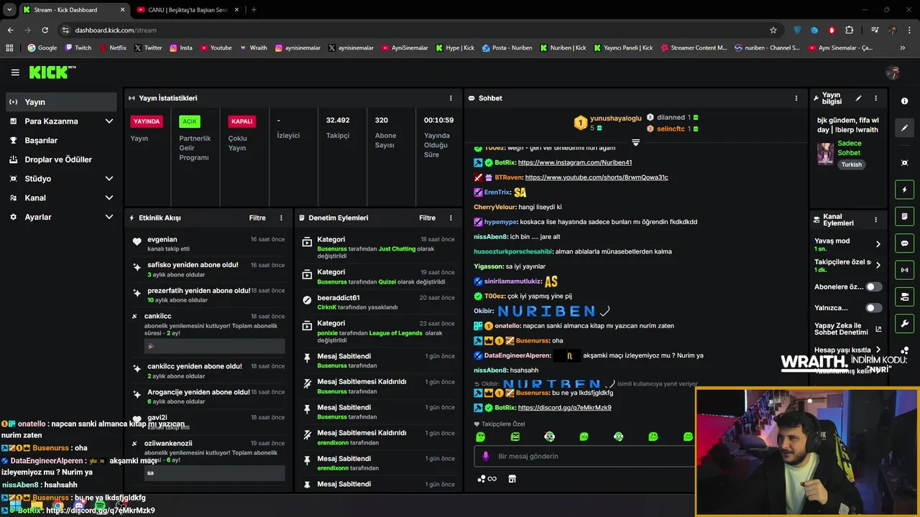The image size is (920, 517).
Task: Click the broadcast signal icon in right toolbar
Action: (x=904, y=270)
